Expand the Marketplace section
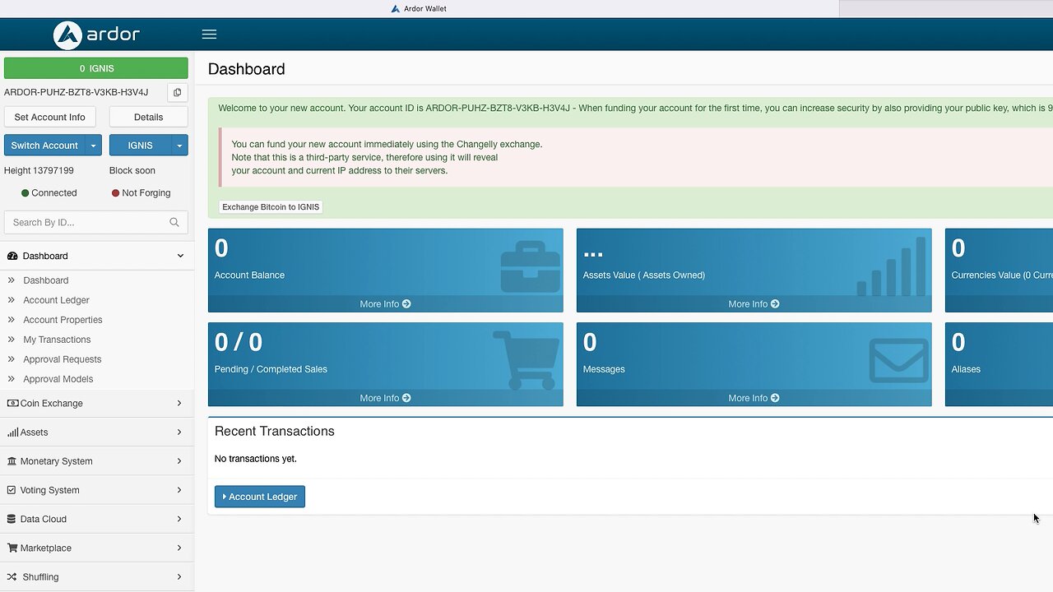Screen dimensions: 1053x592 point(179,548)
